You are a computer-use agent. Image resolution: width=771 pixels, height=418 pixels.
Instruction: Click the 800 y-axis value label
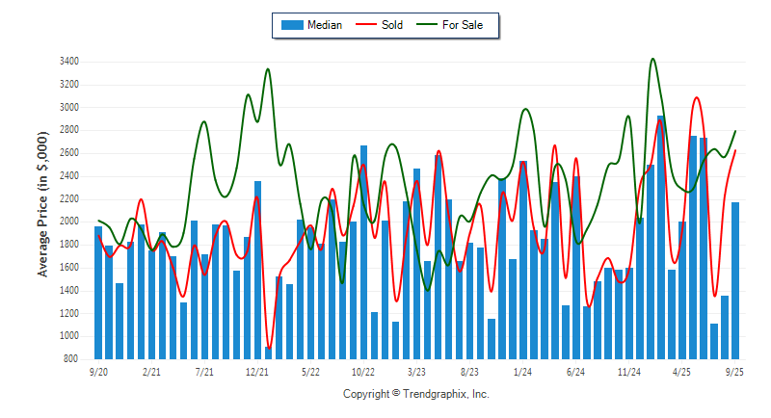pyautogui.click(x=70, y=359)
